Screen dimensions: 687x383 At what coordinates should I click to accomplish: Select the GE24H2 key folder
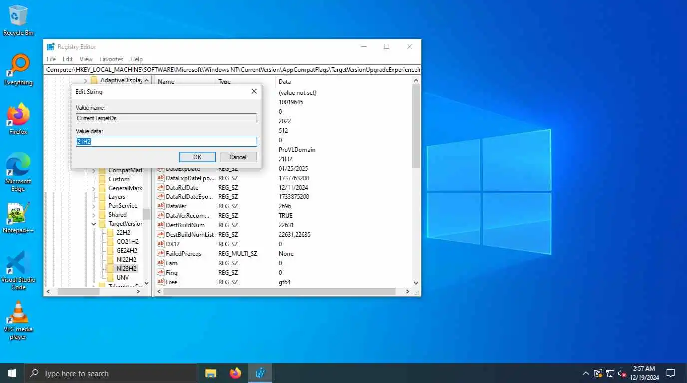(126, 251)
